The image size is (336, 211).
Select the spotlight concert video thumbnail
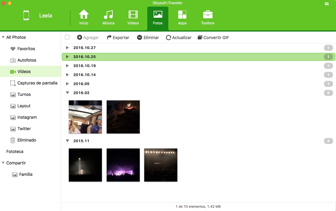(x=85, y=165)
